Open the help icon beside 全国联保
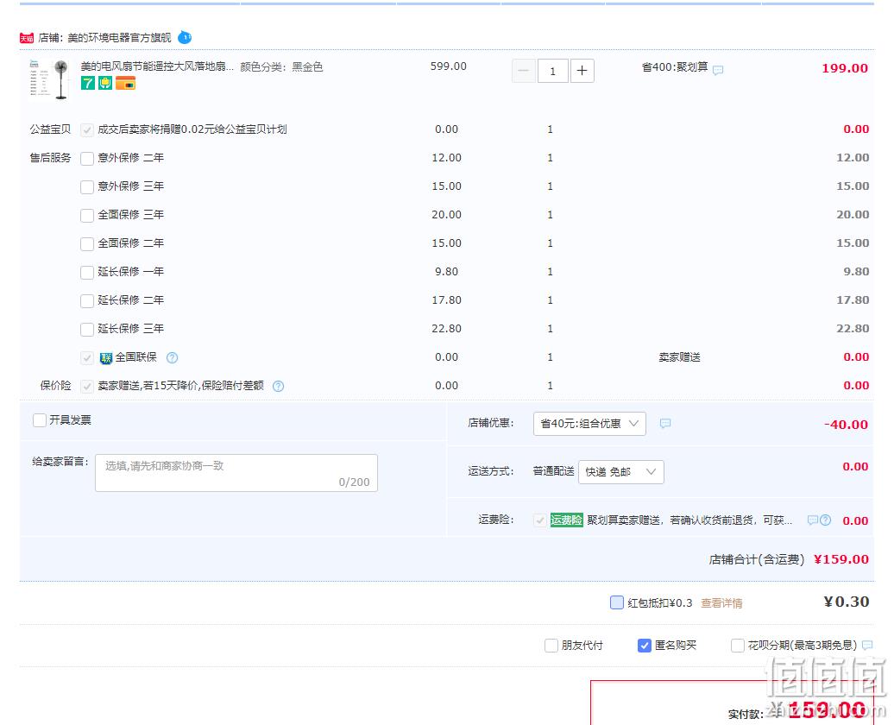The image size is (894, 725). [172, 357]
